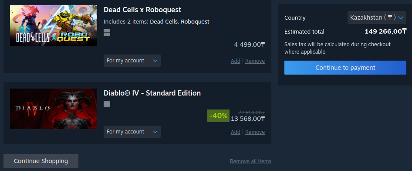Click the Windows platform icon under Diablo IV

pyautogui.click(x=107, y=104)
